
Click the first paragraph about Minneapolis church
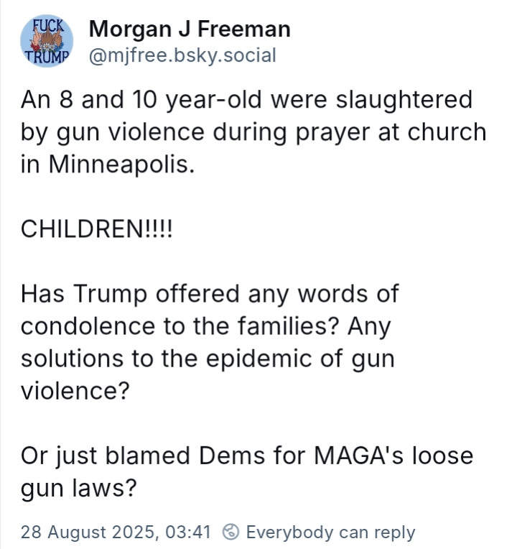(253, 132)
